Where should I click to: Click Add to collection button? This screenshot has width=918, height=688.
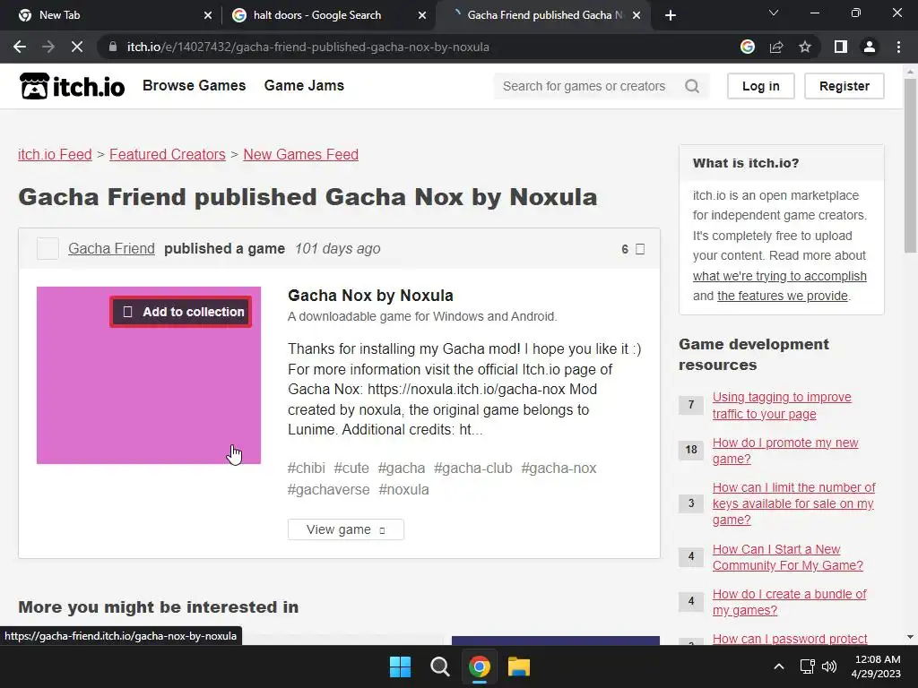coord(181,312)
